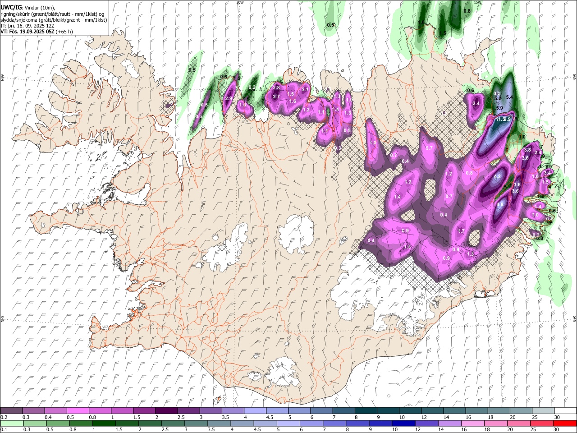
Task: Select the 3.8 precipitation value on the map
Action: tap(527, 150)
